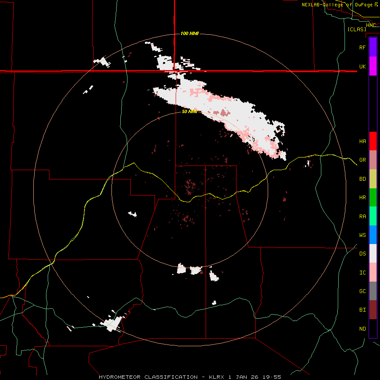Click the GR legend label

tap(362, 160)
